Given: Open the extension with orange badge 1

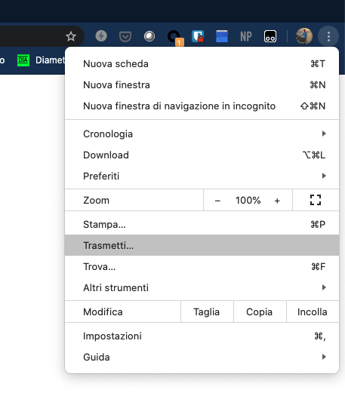Looking at the screenshot, I should [175, 38].
